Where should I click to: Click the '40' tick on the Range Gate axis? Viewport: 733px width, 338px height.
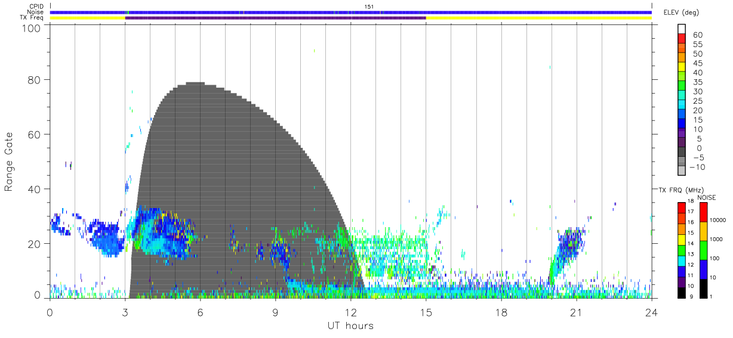(x=35, y=189)
